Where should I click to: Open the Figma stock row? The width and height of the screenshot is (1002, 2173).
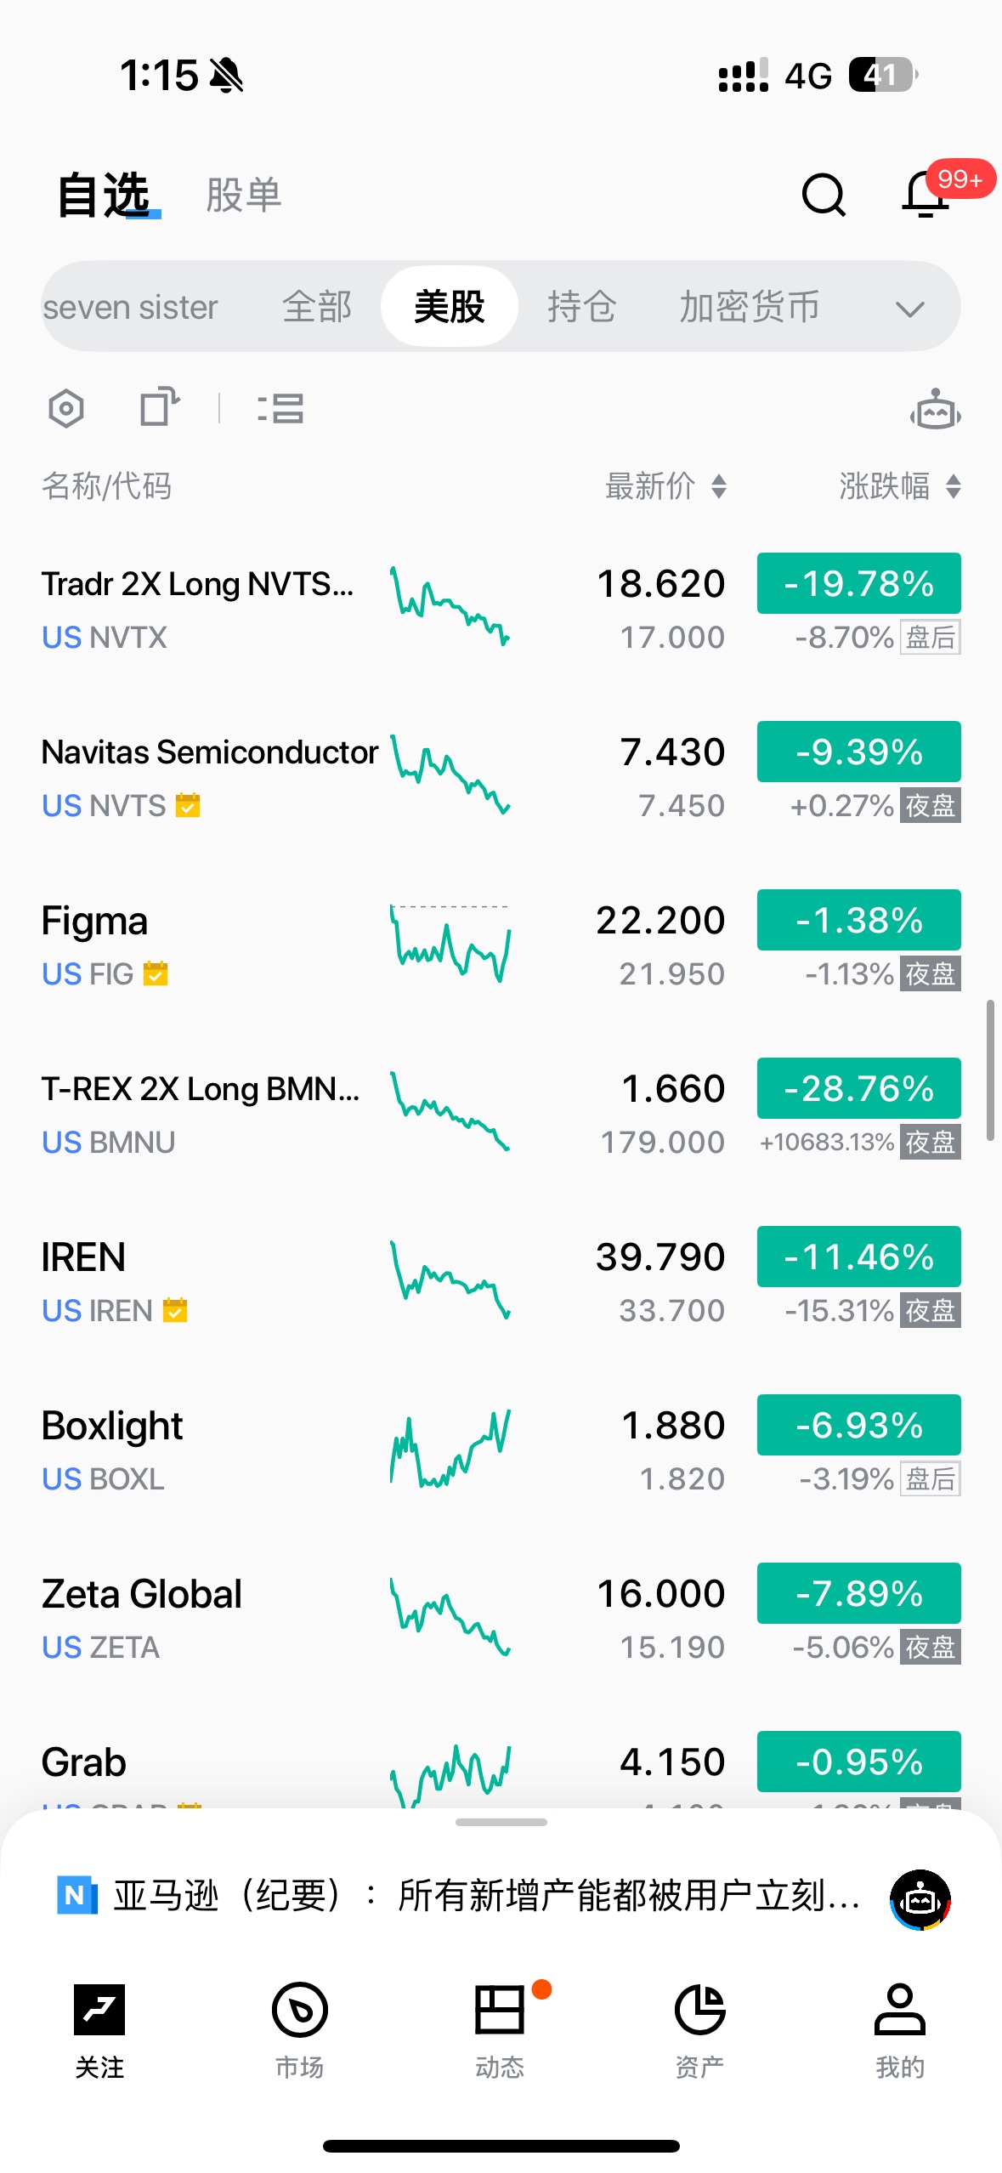click(x=212, y=945)
